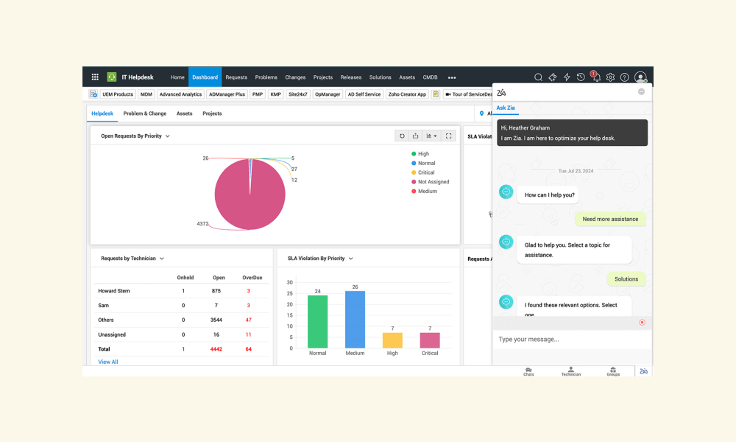
Task: Click Zoho Creator App shortcut button
Action: click(x=407, y=94)
